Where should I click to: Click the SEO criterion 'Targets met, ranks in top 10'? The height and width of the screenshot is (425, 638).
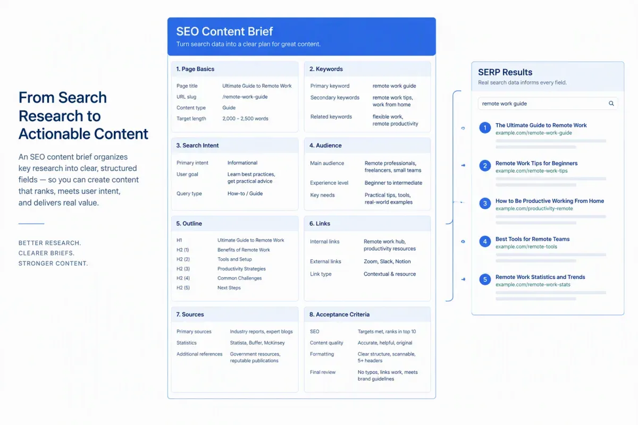[387, 331]
